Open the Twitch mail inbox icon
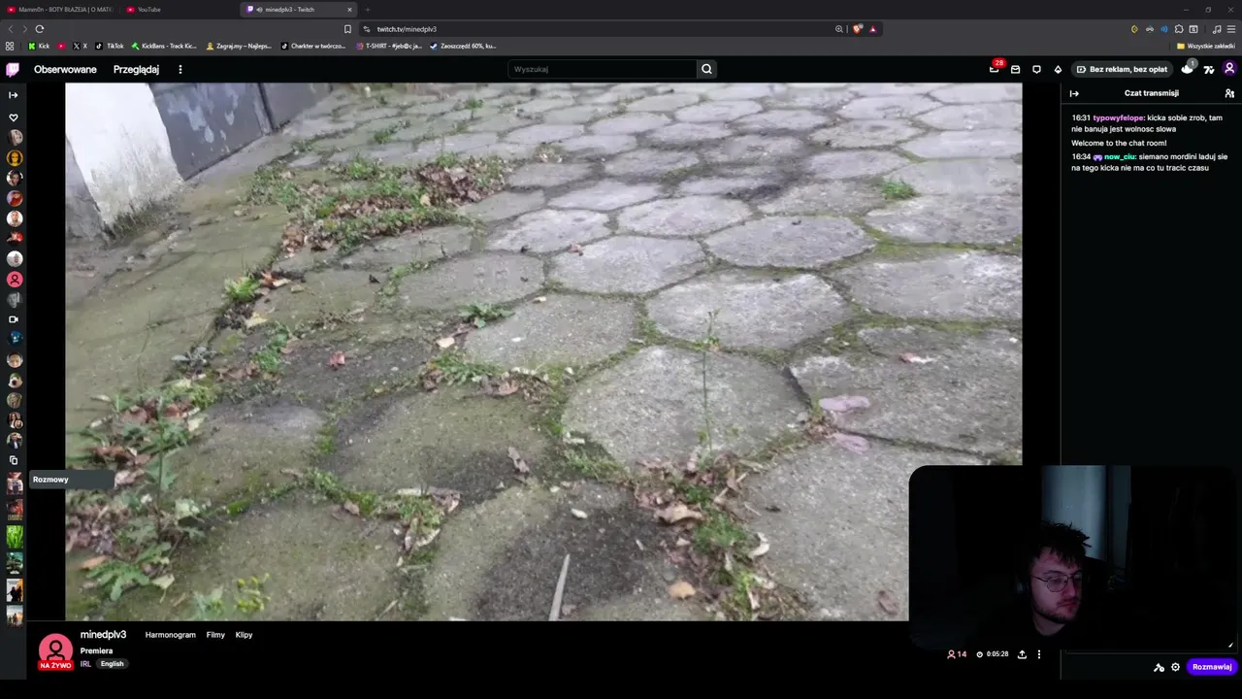The width and height of the screenshot is (1242, 699). point(1015,69)
